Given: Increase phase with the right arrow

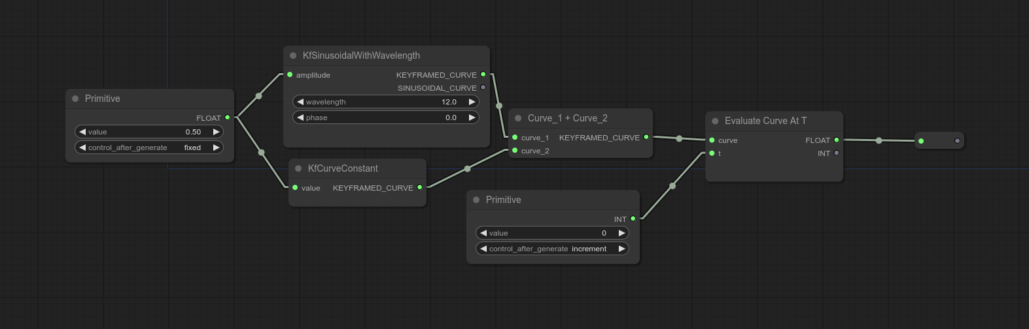Looking at the screenshot, I should click(472, 117).
